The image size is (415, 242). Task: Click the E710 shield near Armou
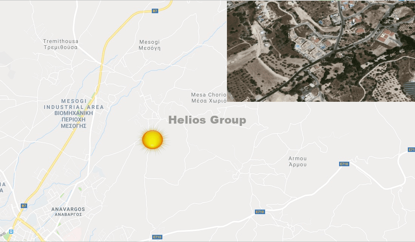[x=344, y=164]
